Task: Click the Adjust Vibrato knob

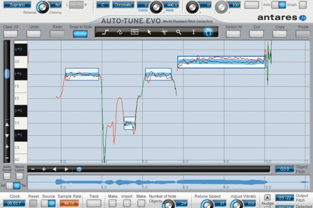Action: tap(236, 204)
